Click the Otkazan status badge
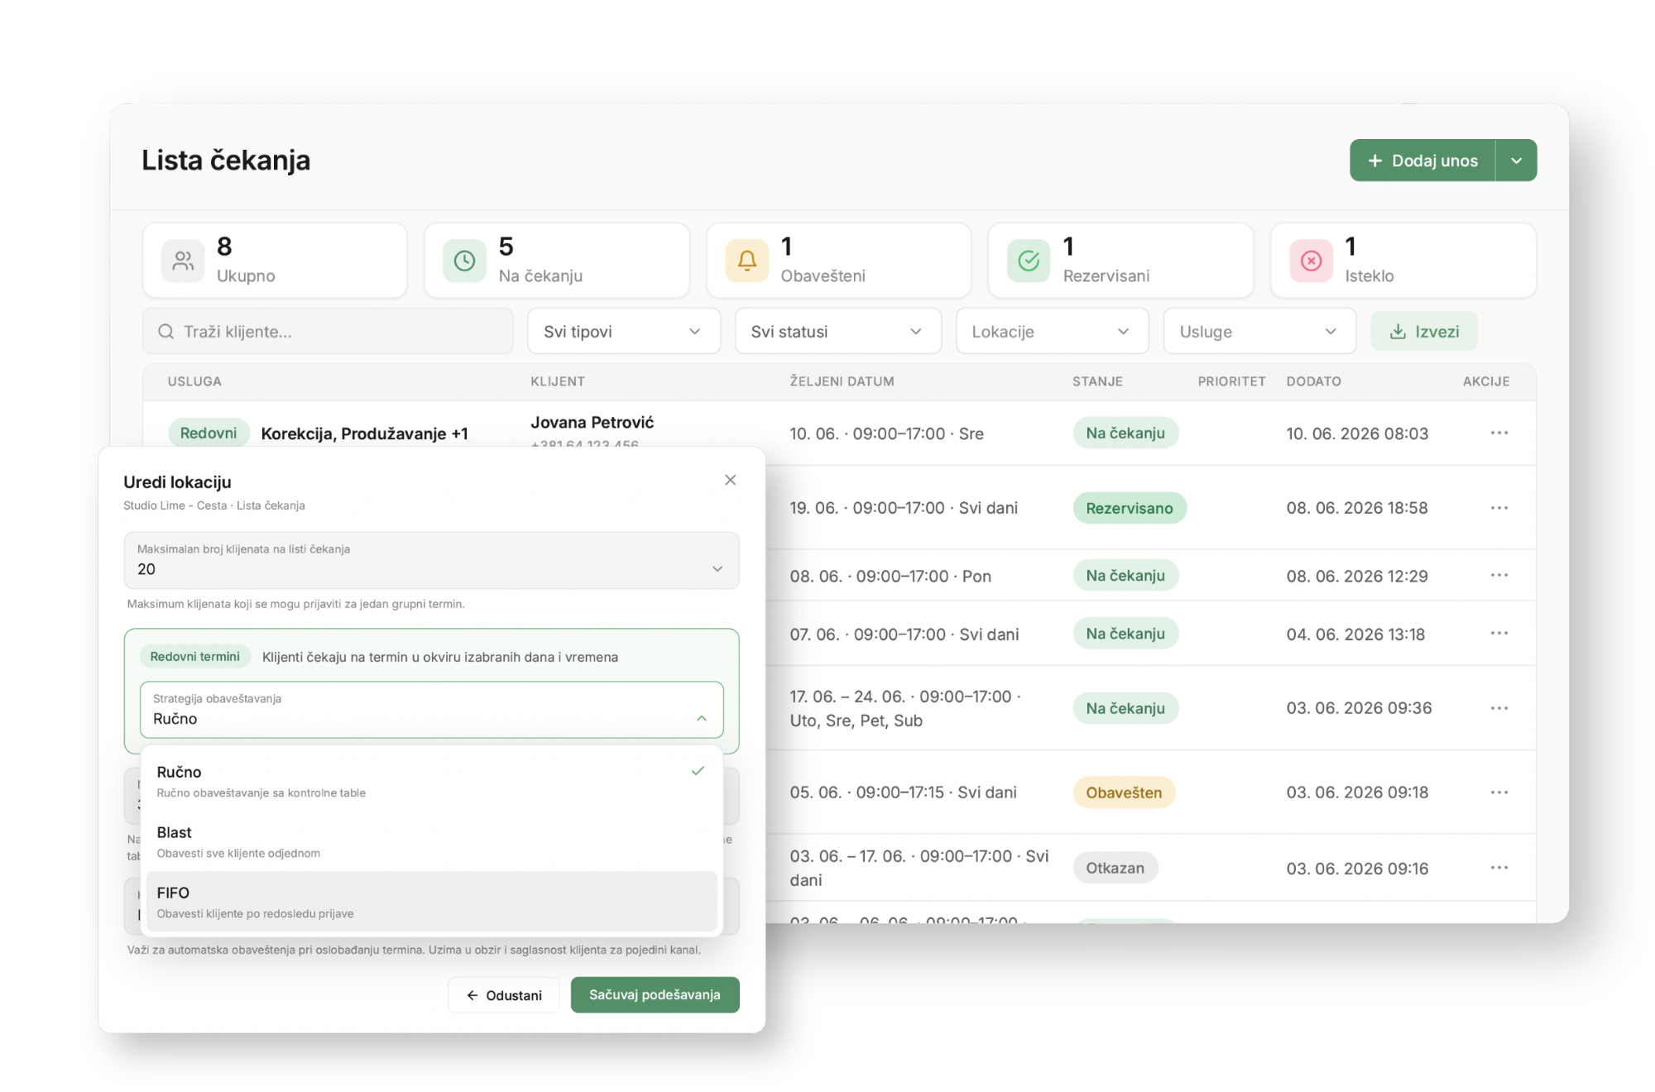1655x1092 pixels. coord(1115,868)
